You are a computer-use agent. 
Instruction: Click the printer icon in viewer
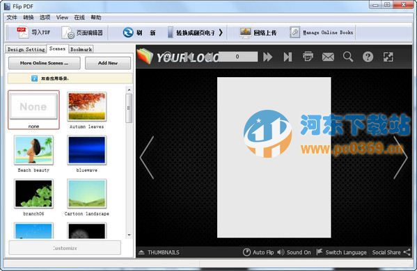pyautogui.click(x=308, y=56)
